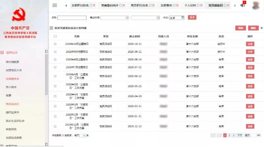Toggle the select-all checkbox in table header
This screenshot has height=147, width=264.
[55, 36]
